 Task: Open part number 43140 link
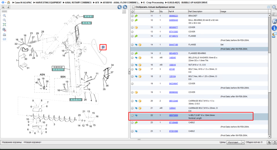point(172,69)
